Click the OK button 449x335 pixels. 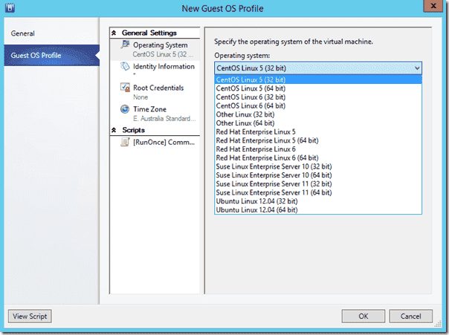click(x=364, y=316)
